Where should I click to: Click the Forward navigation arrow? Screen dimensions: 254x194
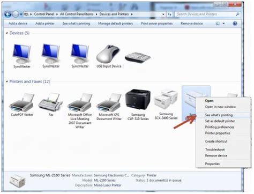click(16, 14)
